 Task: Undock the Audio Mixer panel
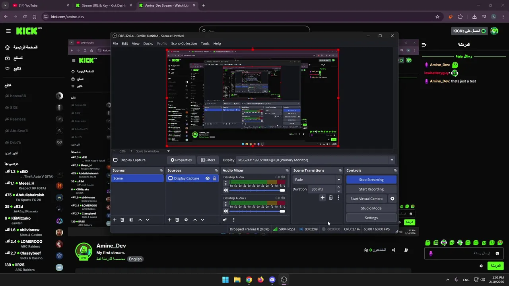[287, 170]
